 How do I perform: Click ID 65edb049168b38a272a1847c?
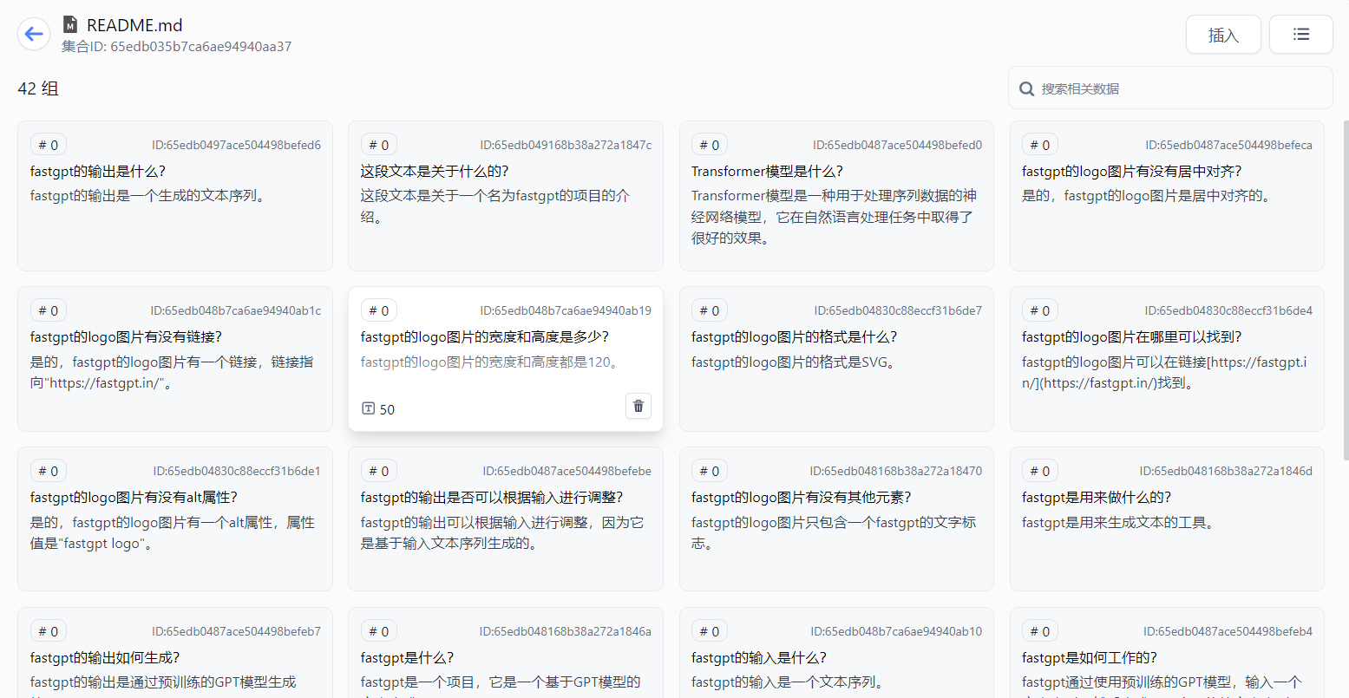(x=566, y=145)
